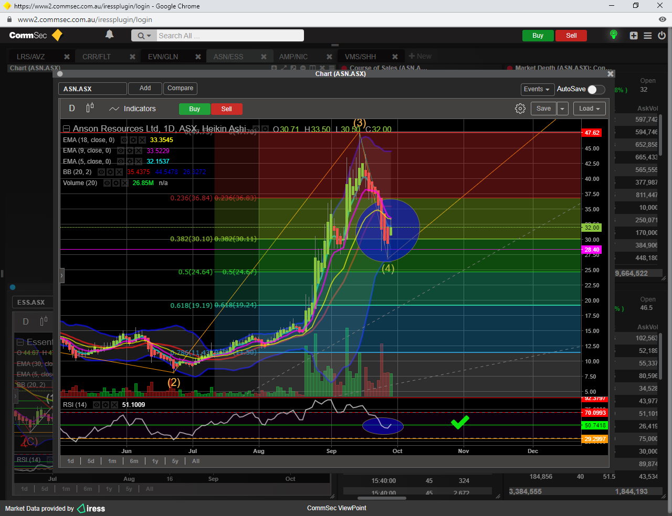Screen dimensions: 672x516
Task: Collapse the Anson Resources legend
Action: click(x=66, y=129)
